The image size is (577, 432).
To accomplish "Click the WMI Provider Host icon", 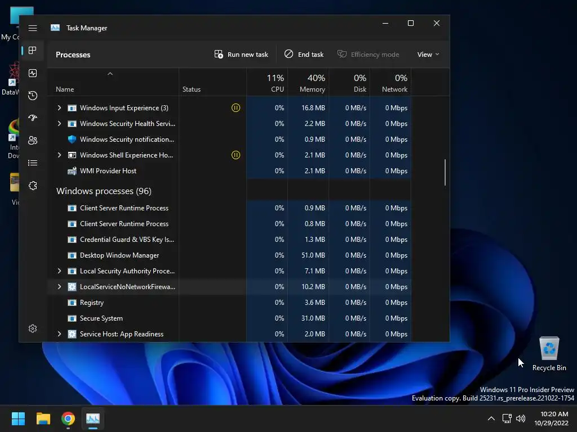I will 72,171.
